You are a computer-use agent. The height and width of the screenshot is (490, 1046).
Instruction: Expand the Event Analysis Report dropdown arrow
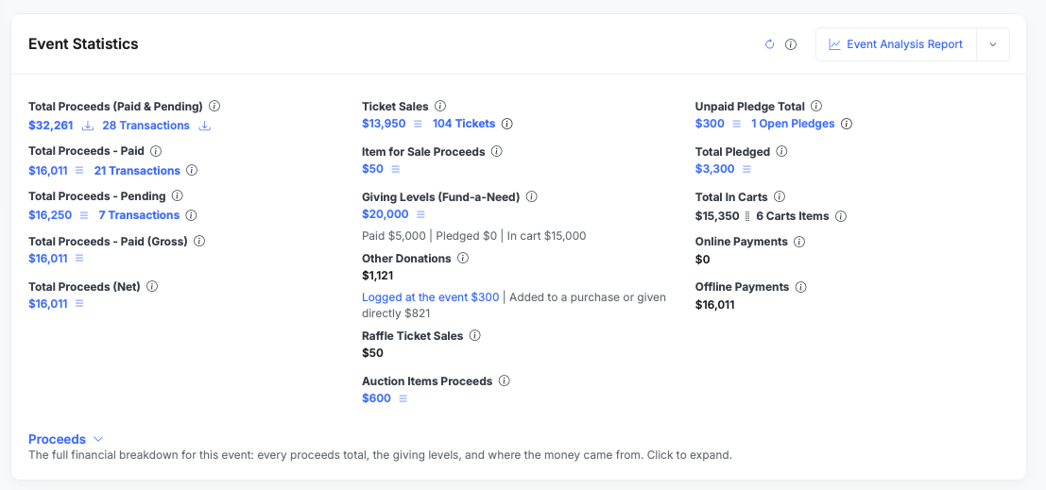(993, 44)
